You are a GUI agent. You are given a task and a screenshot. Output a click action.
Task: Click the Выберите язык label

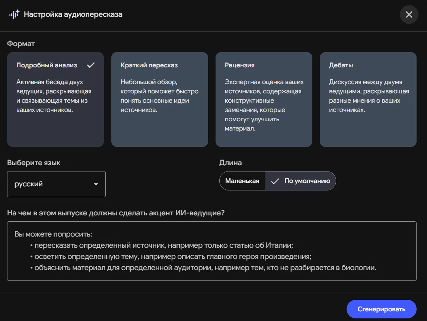[34, 163]
